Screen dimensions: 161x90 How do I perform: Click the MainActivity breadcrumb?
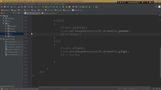[x=77, y=10]
